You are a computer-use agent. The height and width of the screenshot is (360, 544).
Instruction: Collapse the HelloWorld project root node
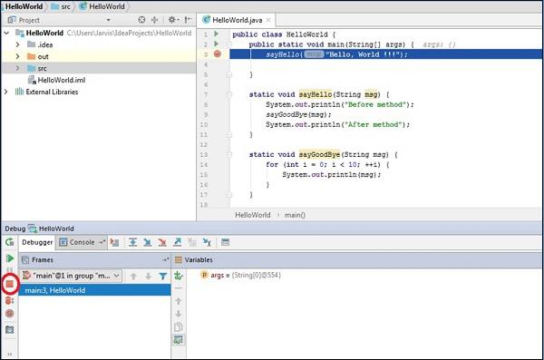(x=6, y=33)
